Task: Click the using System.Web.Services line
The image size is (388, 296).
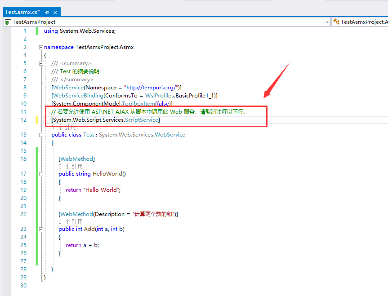Action: point(80,31)
